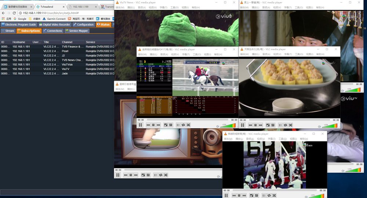367x198 pixels.
Task: Toggle fullscreen in horse racing VLC window
Action: click(x=166, y=125)
